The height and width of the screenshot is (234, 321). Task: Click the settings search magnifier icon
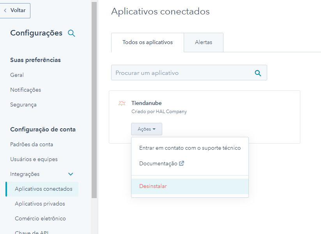point(71,33)
